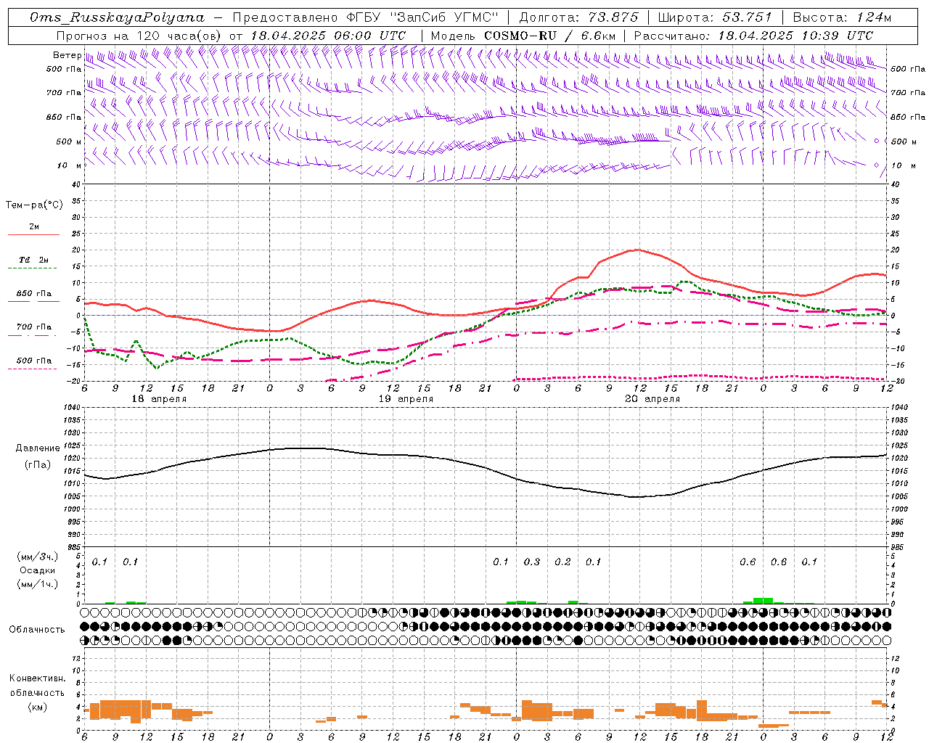The height and width of the screenshot is (743, 929).
Task: Click the station title Oms_RusskayaPolyana
Action: pos(118,17)
